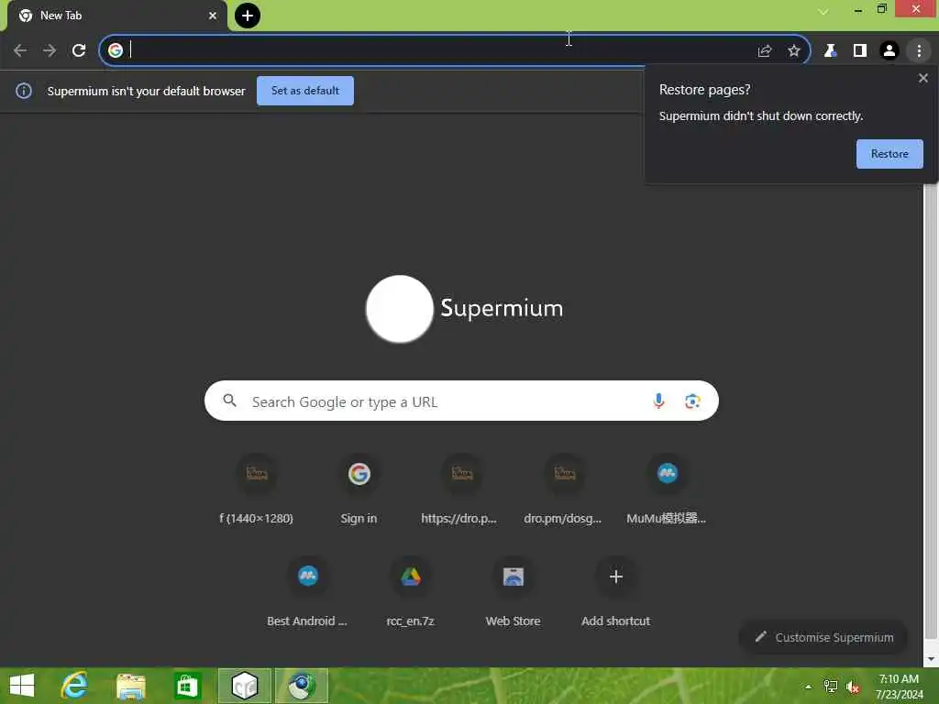Open the Best Android ... shortcut
This screenshot has width=939, height=704.
[308, 593]
